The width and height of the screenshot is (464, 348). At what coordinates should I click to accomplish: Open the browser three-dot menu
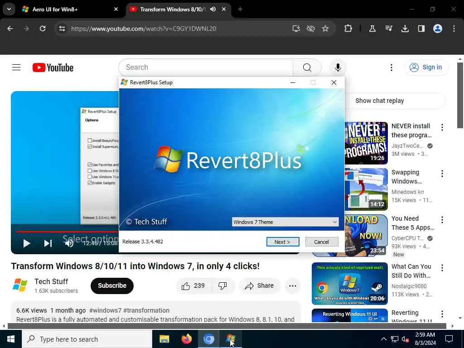pos(454,29)
